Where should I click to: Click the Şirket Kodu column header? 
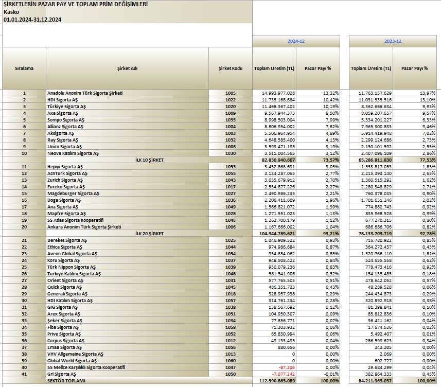click(231, 68)
